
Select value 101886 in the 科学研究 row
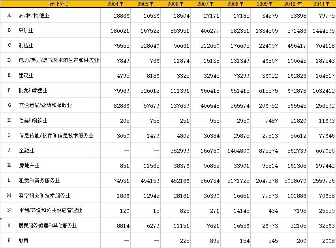293,195
